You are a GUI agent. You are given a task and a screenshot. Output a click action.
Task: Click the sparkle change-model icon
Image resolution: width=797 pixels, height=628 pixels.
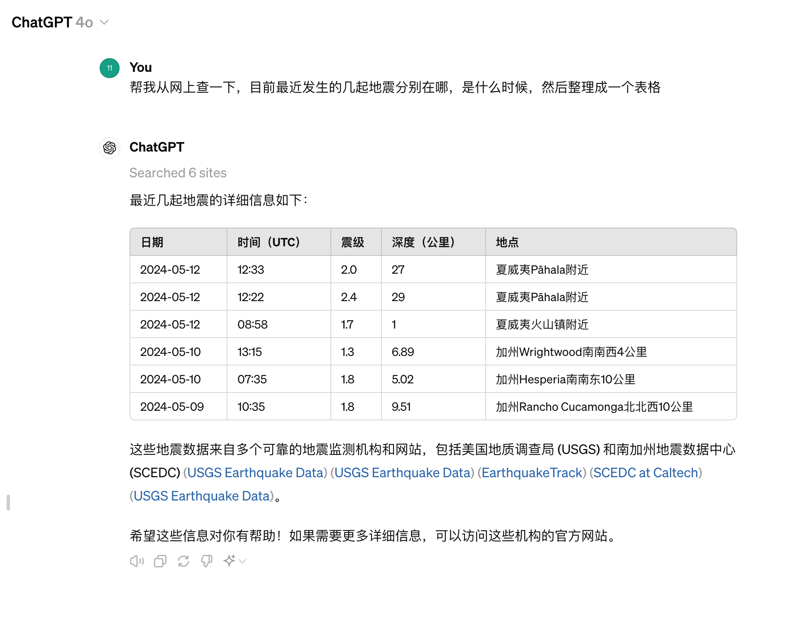coord(230,561)
